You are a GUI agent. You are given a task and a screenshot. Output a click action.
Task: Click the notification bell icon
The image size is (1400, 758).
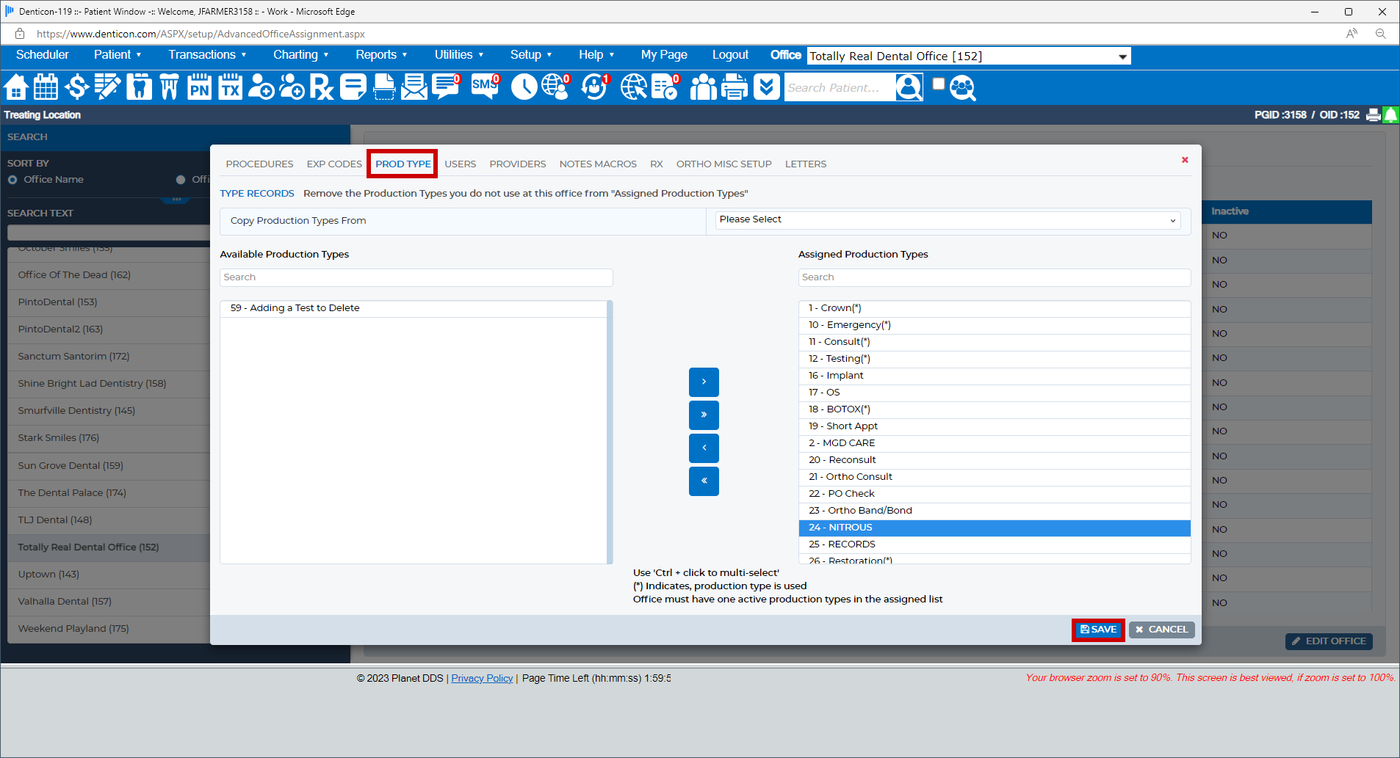(x=1390, y=114)
